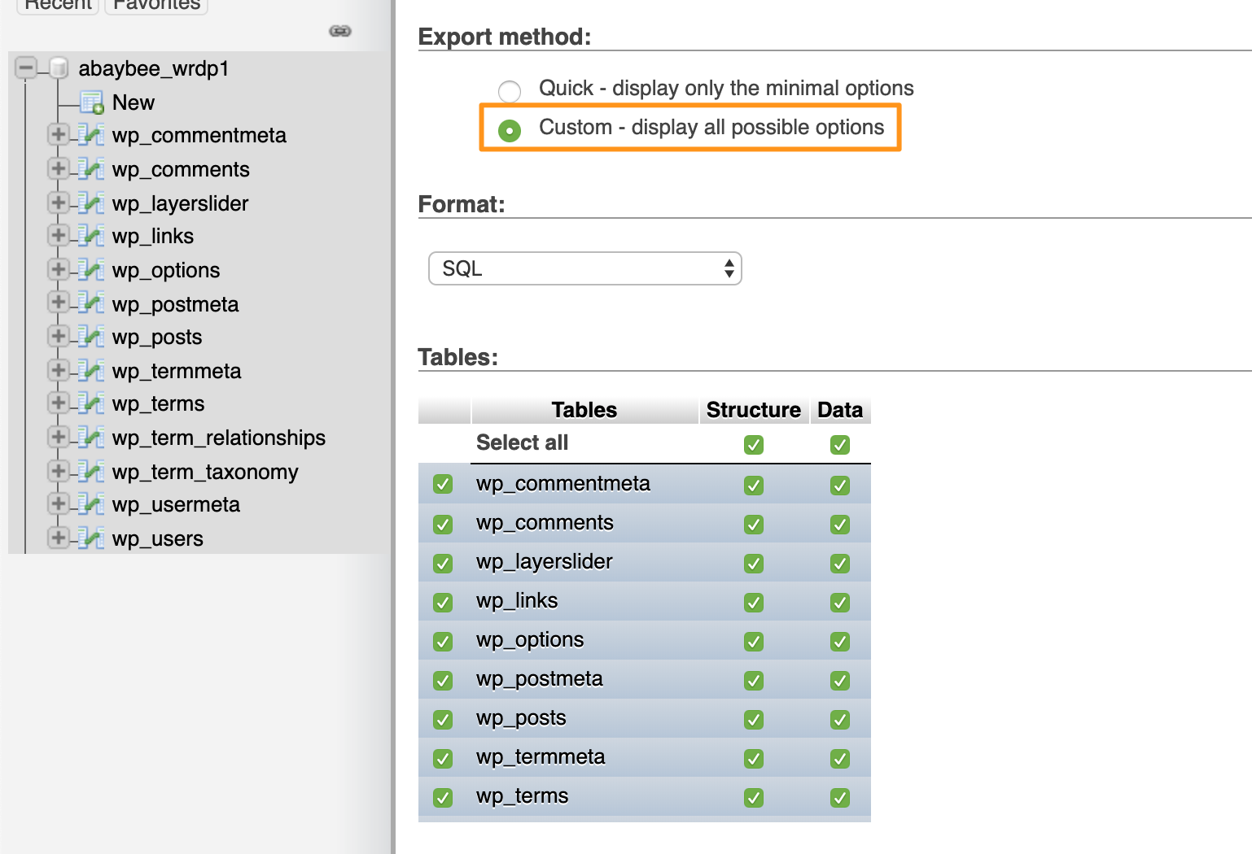1252x854 pixels.
Task: Click the wp_commentmeta table icon in sidebar
Action: pos(91,136)
